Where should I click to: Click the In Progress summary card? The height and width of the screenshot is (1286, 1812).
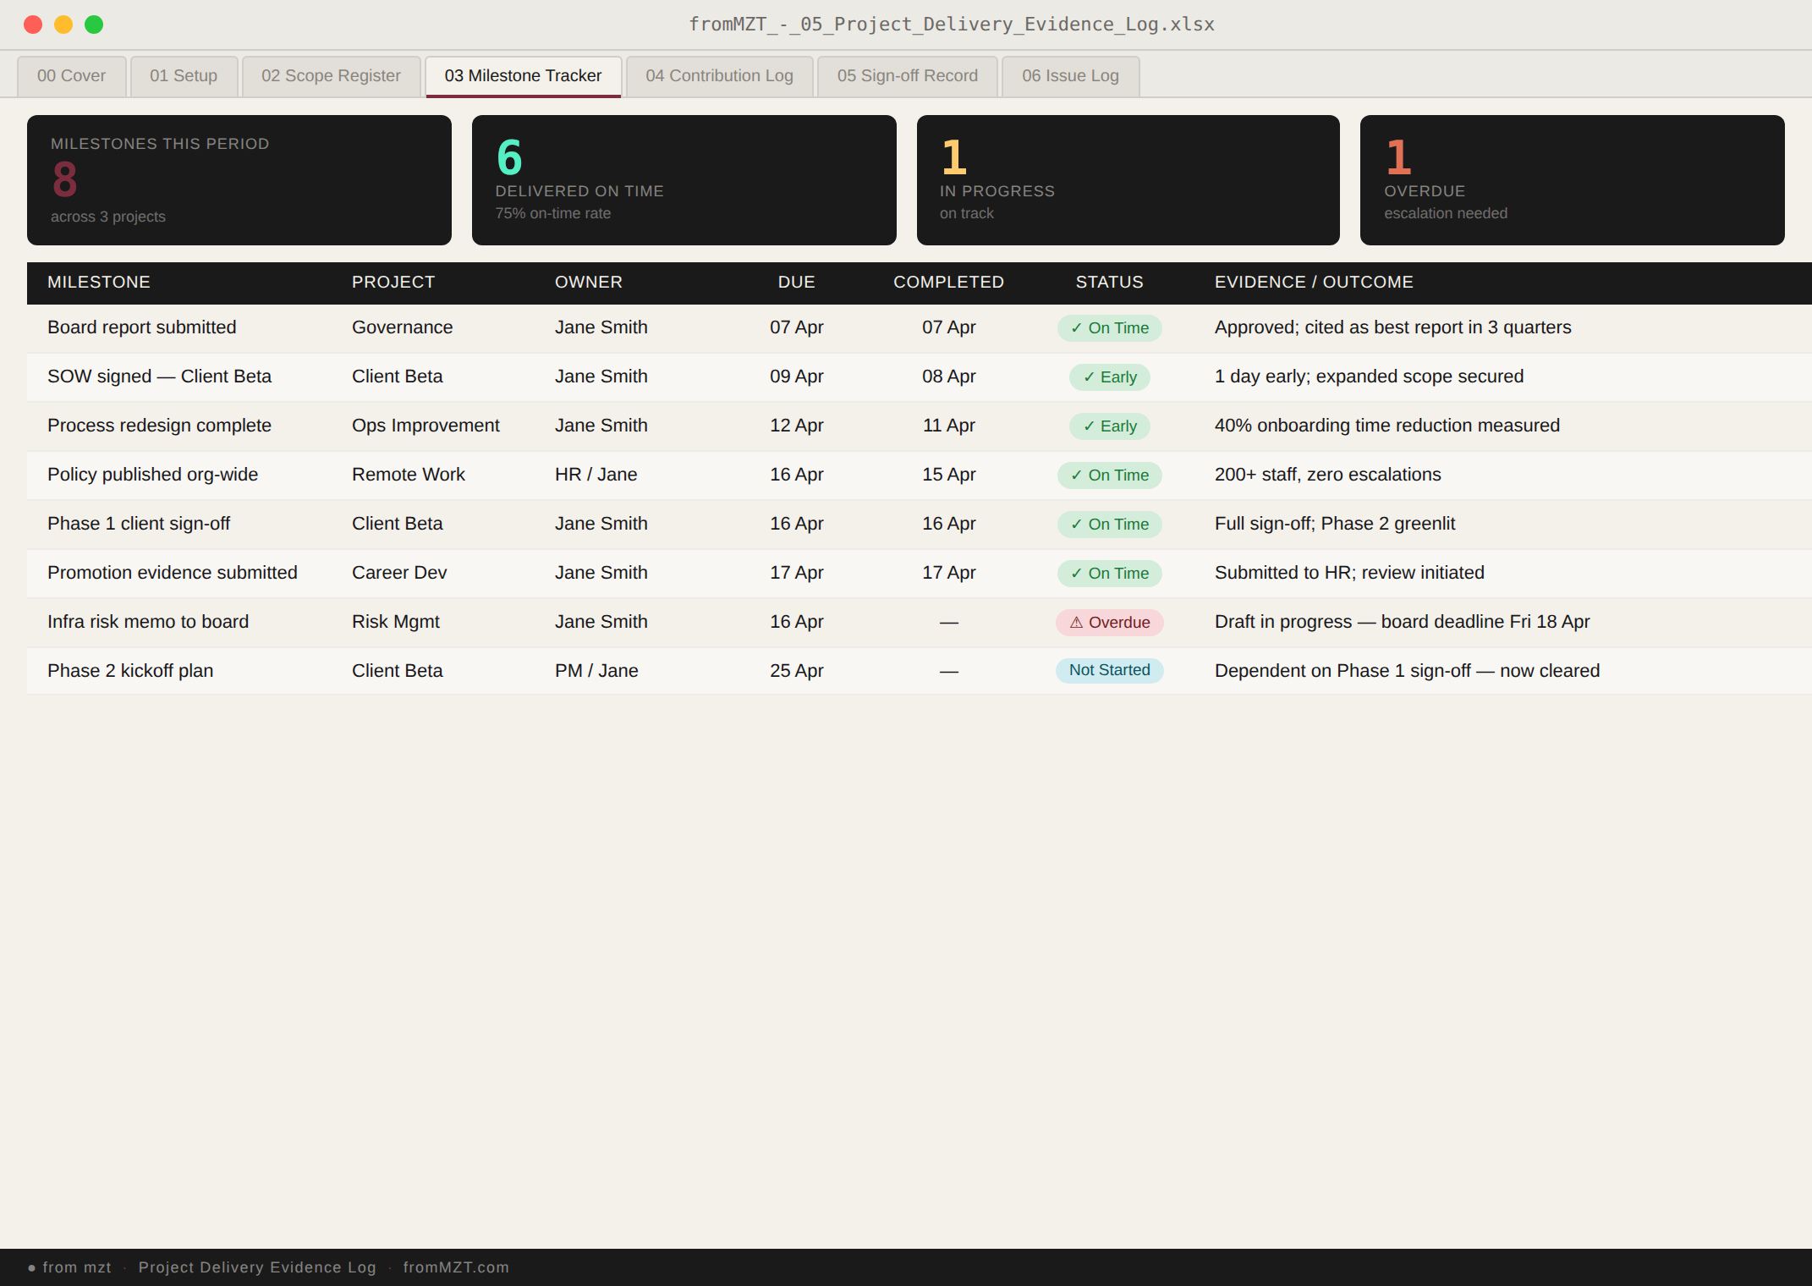[1128, 180]
